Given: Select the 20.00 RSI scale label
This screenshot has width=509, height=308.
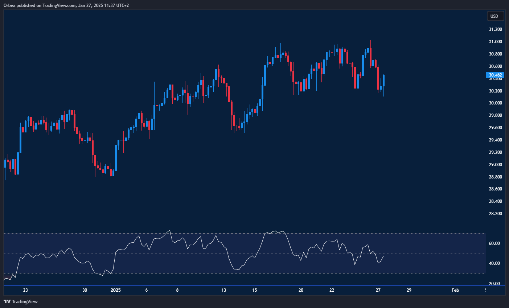Looking at the screenshot, I should [494, 283].
